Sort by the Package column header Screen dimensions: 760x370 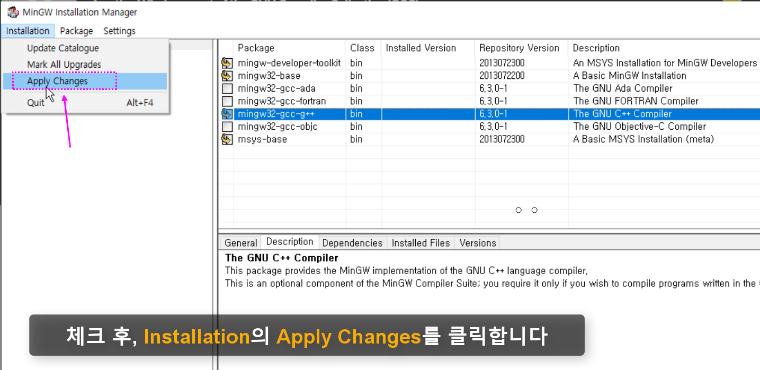click(290, 48)
